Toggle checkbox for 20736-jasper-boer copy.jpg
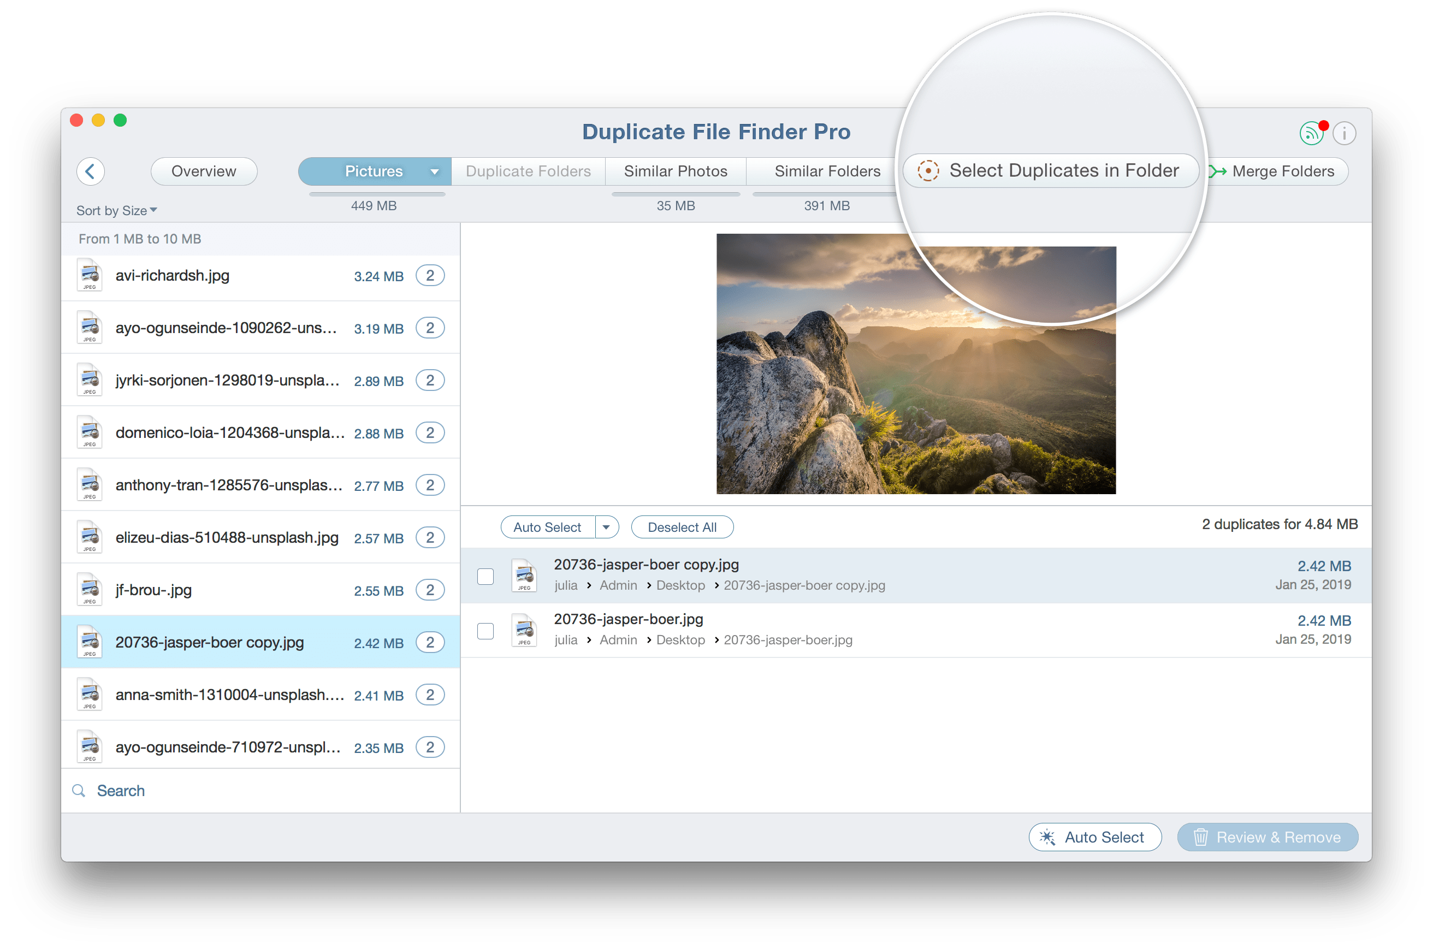1433x949 pixels. click(x=486, y=573)
